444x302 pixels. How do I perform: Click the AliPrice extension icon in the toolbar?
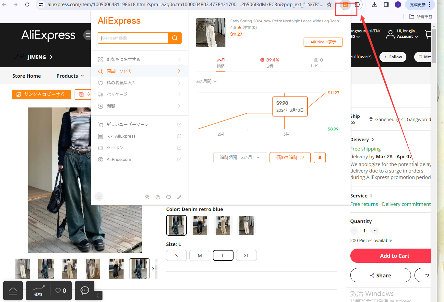coord(346,5)
